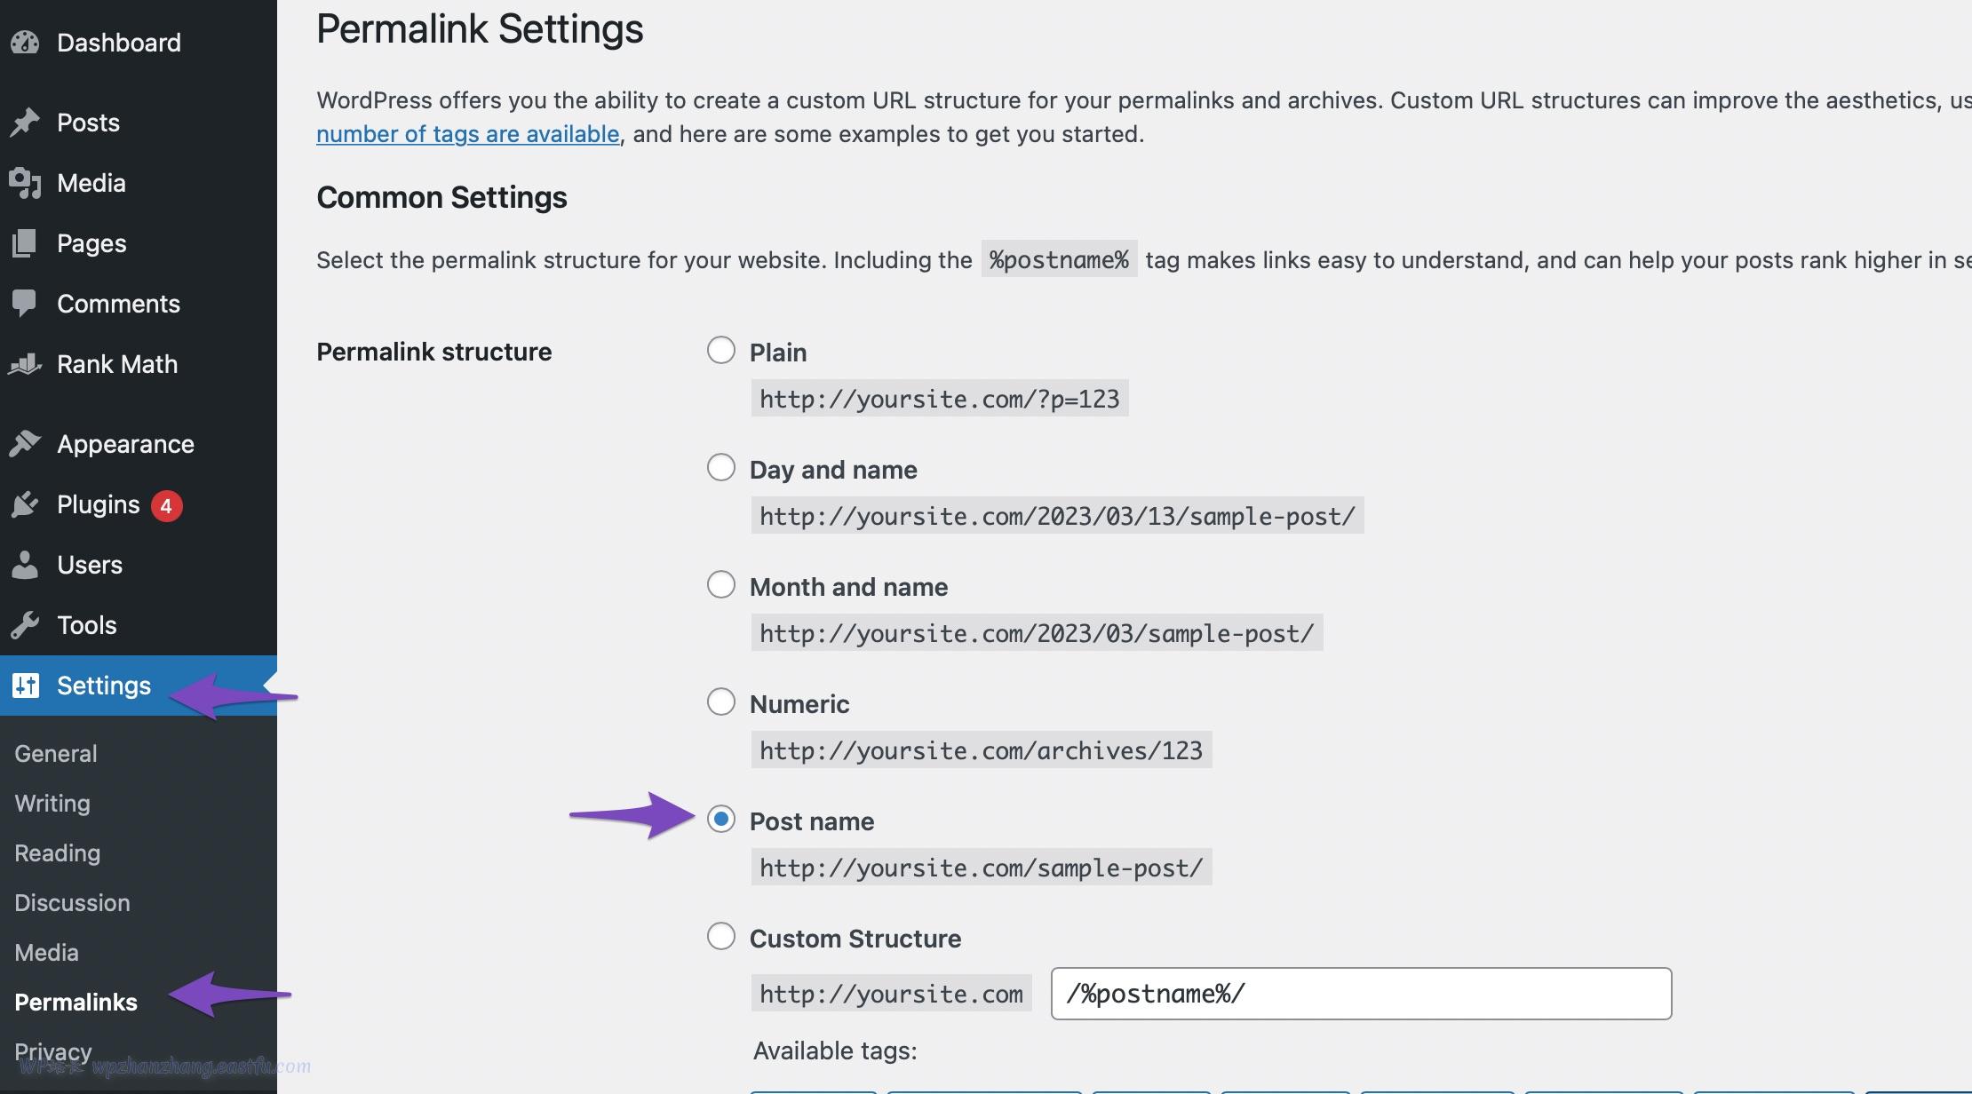This screenshot has height=1094, width=1972.
Task: Click the Plugins plug icon
Action: pyautogui.click(x=25, y=504)
